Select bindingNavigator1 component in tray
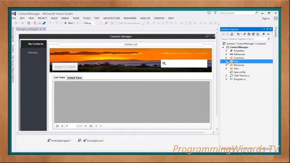The width and height of the screenshot is (290, 163). pos(59,140)
